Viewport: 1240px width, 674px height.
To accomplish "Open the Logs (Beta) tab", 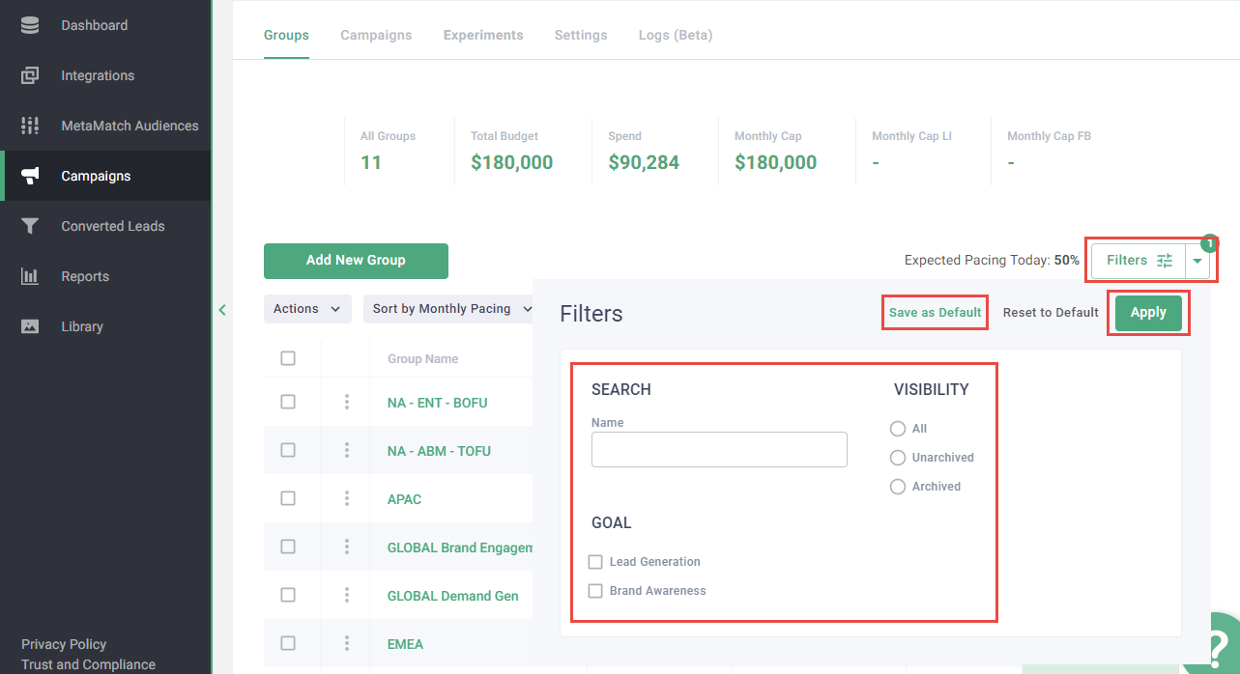I will [x=675, y=35].
